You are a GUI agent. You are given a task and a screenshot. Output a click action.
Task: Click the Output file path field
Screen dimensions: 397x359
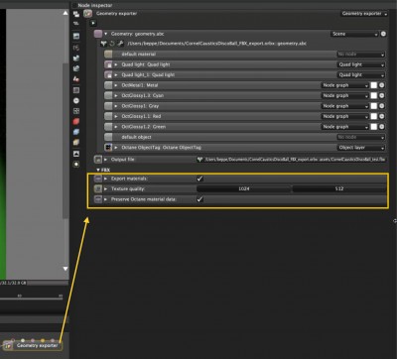point(291,160)
